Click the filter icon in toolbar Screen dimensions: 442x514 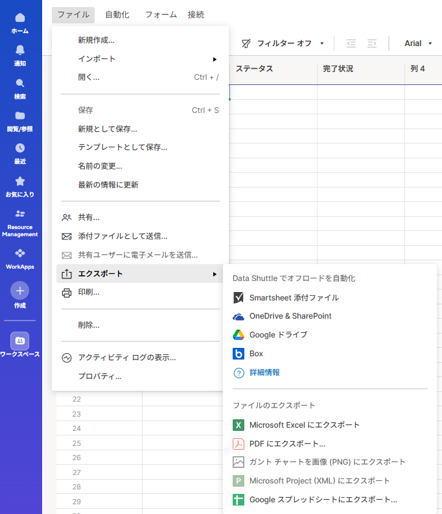pos(246,43)
